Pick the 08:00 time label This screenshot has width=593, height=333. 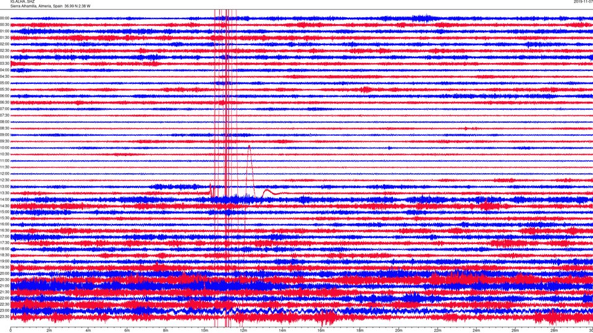pos(4,122)
